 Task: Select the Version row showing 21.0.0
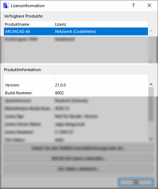coord(76,85)
